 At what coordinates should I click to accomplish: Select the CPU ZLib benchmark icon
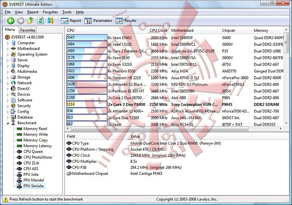tap(19, 163)
